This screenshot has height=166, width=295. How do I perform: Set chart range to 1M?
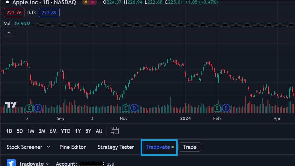(31, 131)
